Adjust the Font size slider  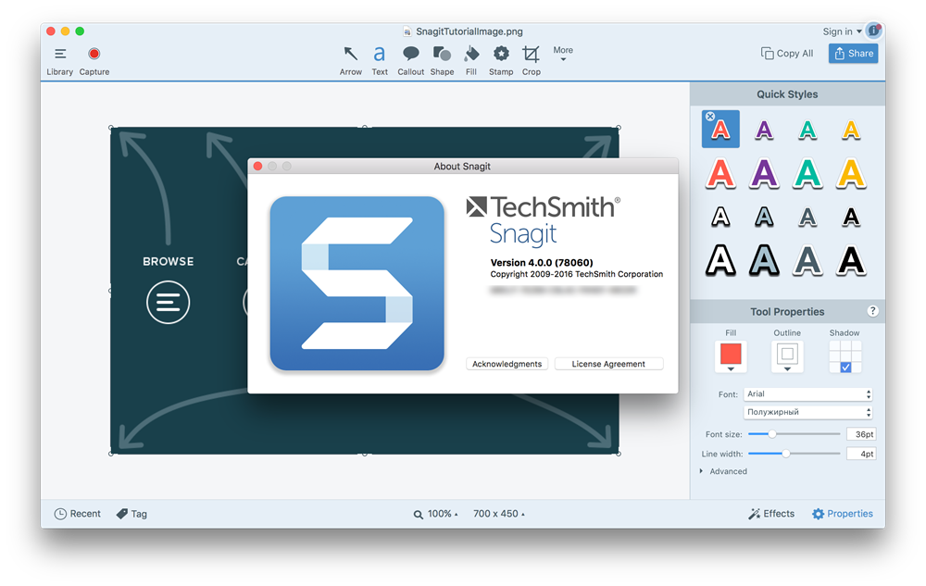pos(772,434)
